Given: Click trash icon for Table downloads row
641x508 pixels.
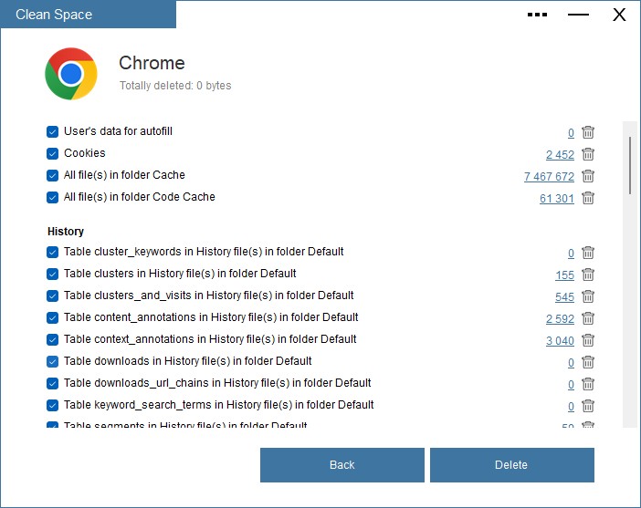Looking at the screenshot, I should tap(588, 362).
